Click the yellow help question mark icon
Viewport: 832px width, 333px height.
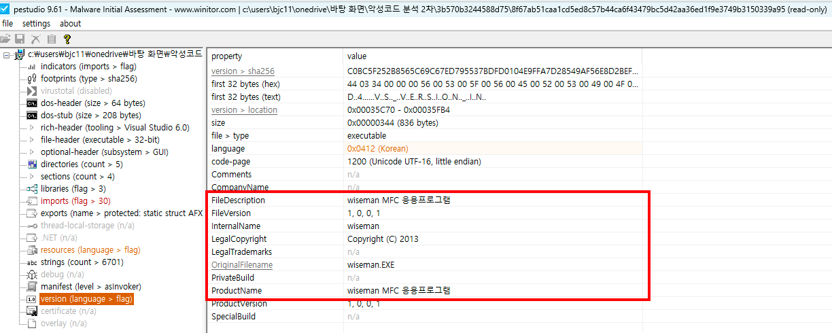point(67,39)
